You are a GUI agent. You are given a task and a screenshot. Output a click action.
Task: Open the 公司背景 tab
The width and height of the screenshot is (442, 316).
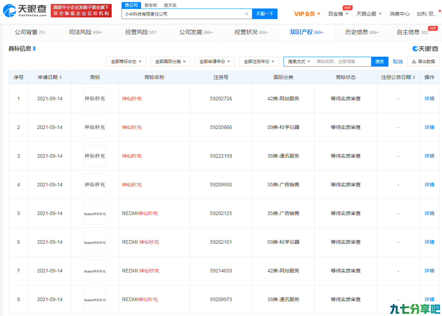pos(30,32)
